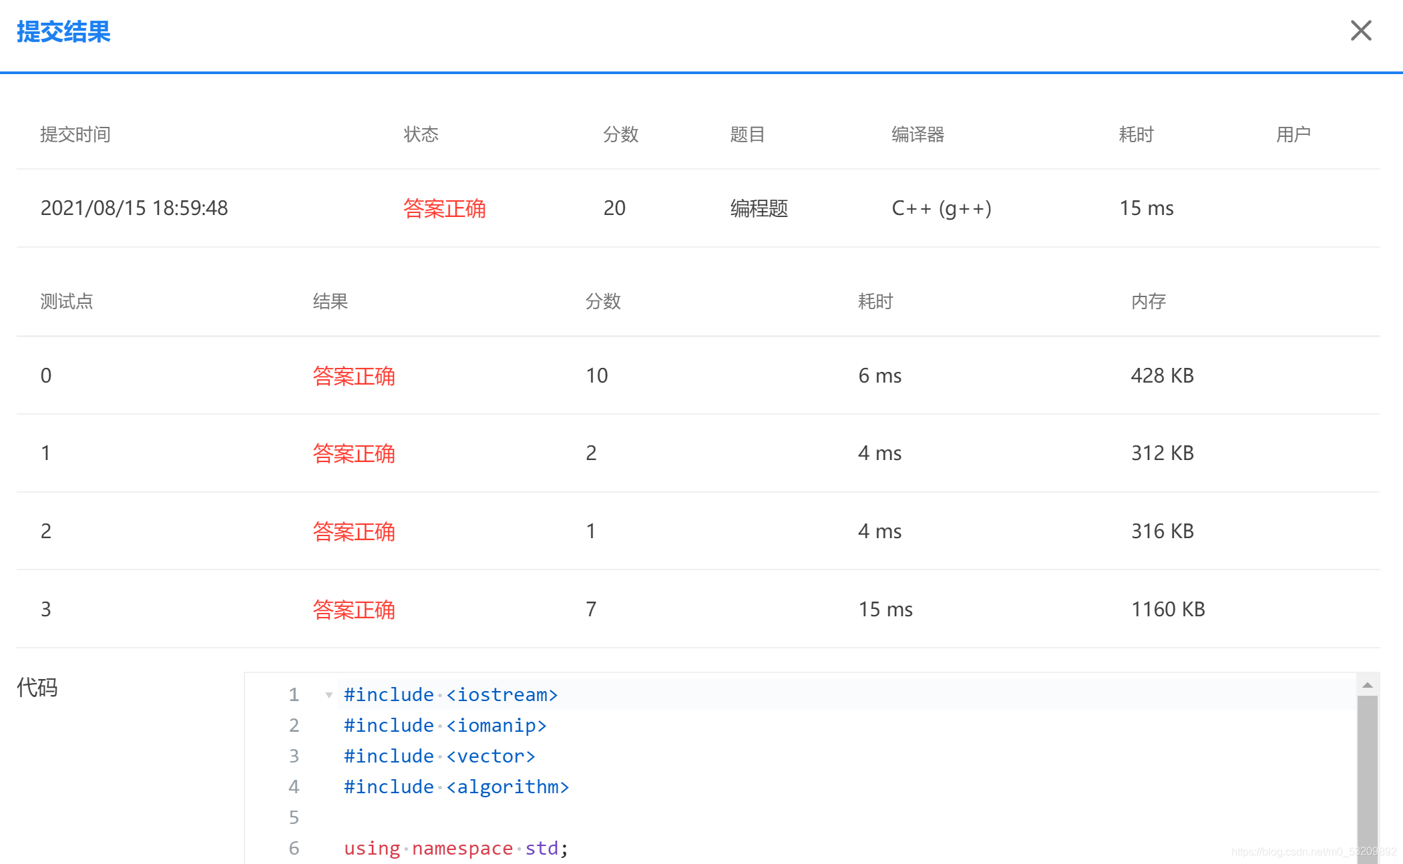This screenshot has width=1403, height=864.
Task: Click on using namespace std line
Action: (x=455, y=848)
